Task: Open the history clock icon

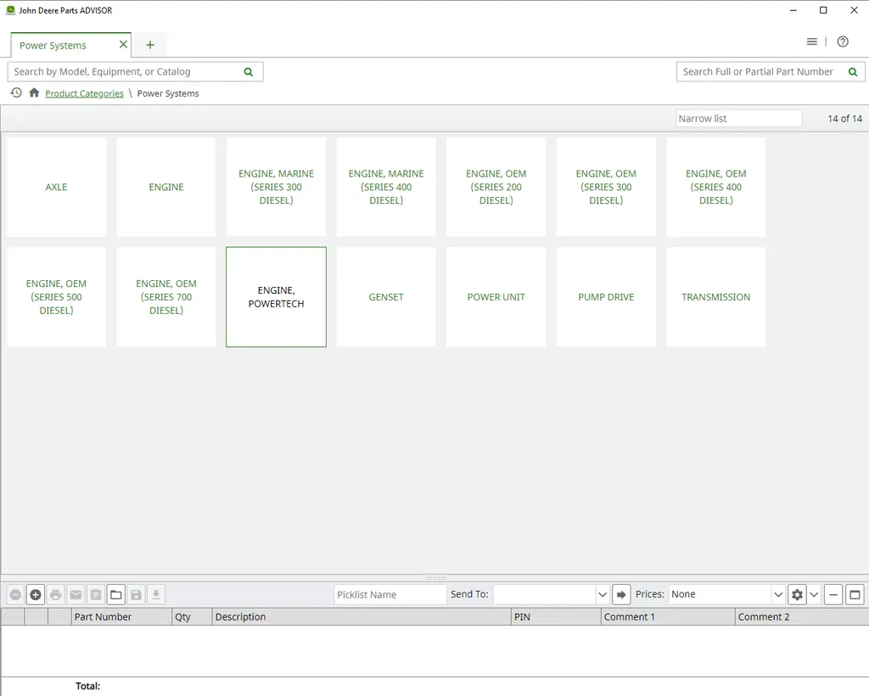Action: (16, 93)
